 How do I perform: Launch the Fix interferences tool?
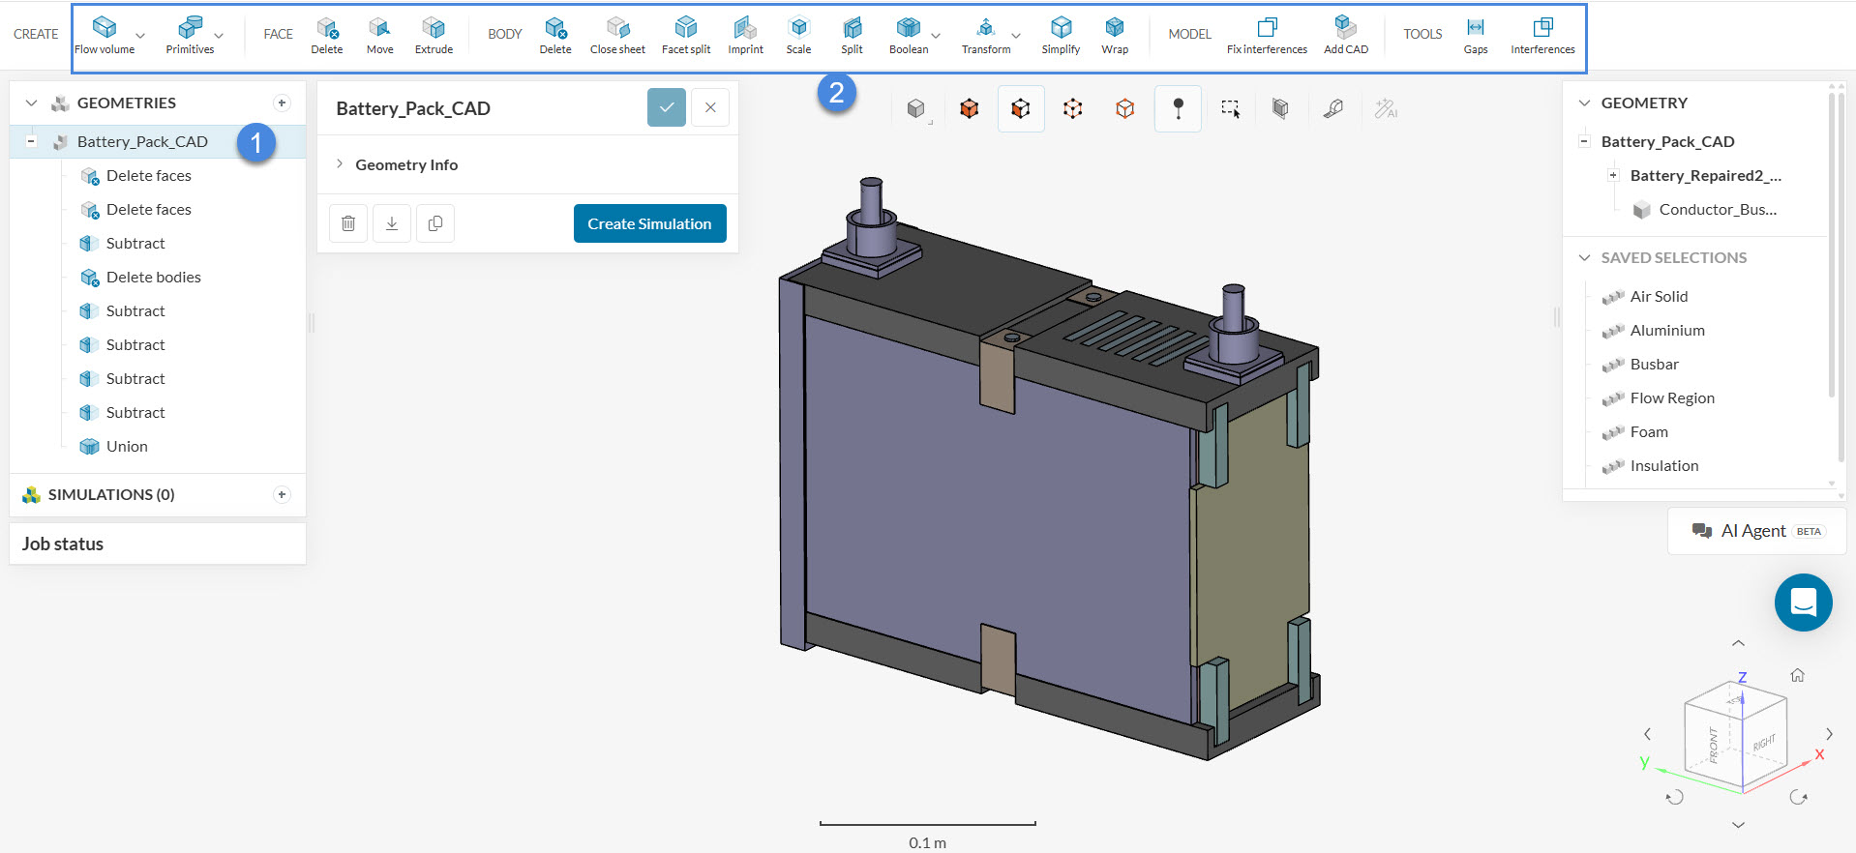tap(1267, 36)
